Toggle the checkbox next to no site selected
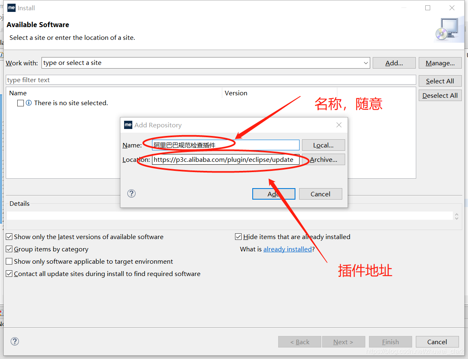468x359 pixels. (x=21, y=103)
